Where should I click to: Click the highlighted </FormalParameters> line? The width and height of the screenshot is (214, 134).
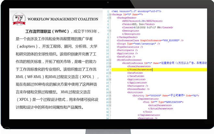[x=159, y=70]
